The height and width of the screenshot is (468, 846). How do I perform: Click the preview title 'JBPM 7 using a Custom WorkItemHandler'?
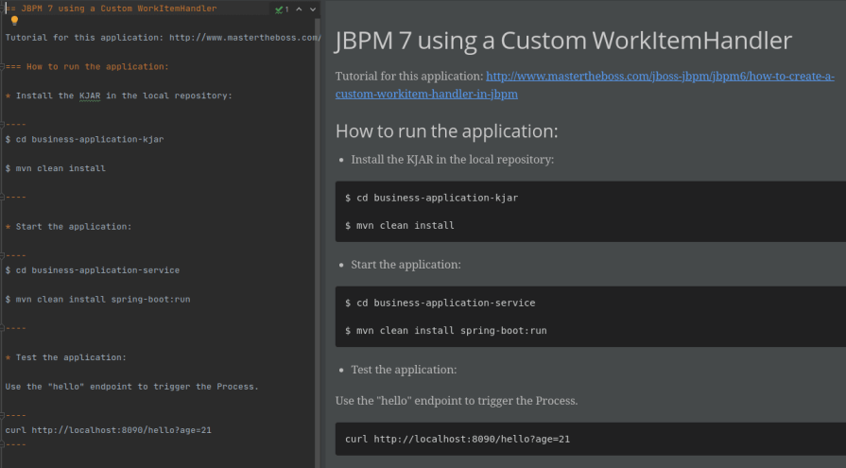[563, 41]
